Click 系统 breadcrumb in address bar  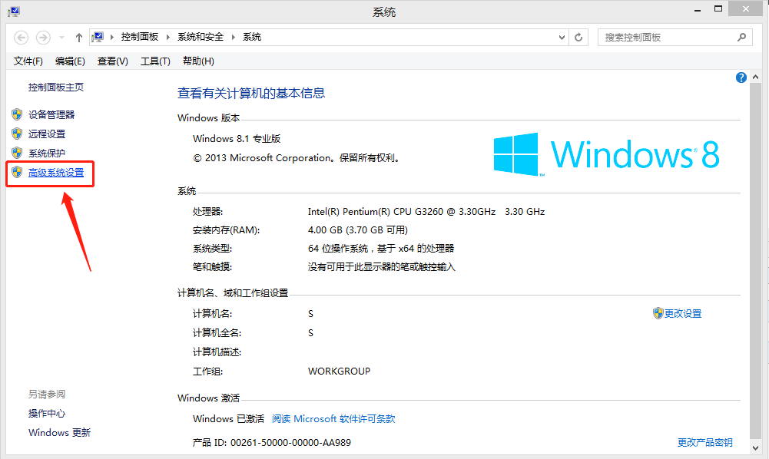[251, 38]
